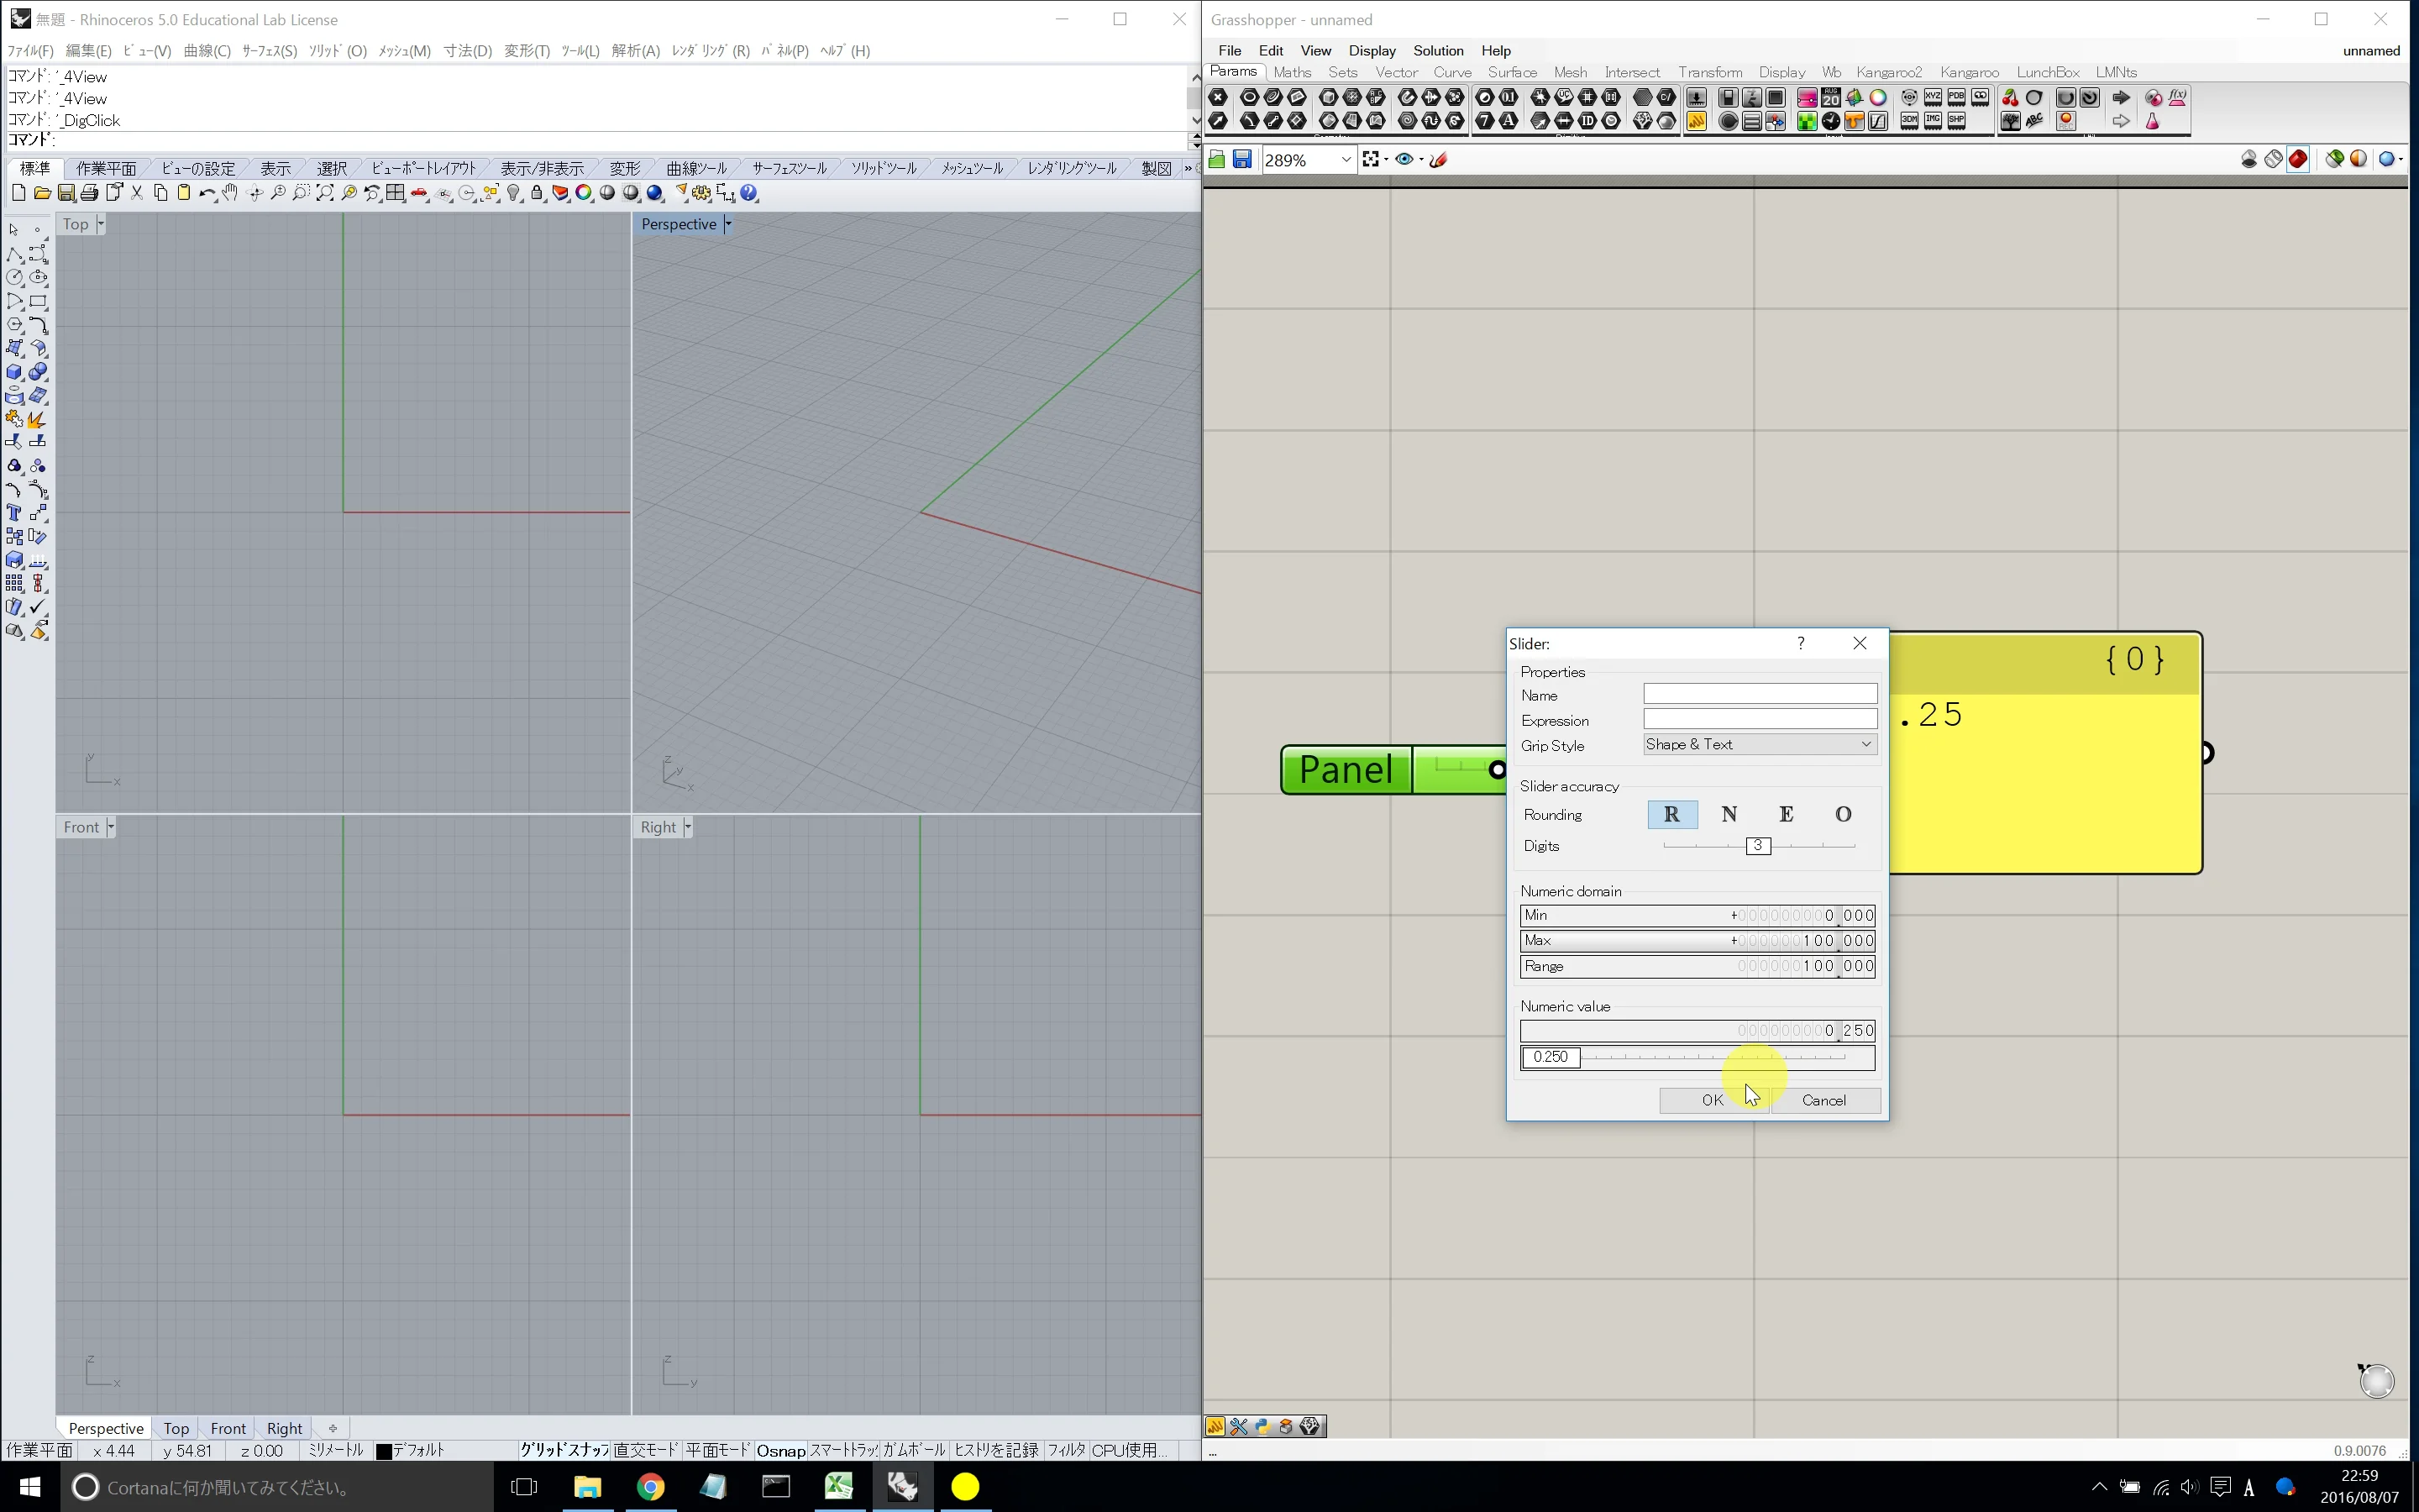This screenshot has width=2419, height=1512.
Task: Open the Perspective viewport title dropdown arrow
Action: [727, 224]
